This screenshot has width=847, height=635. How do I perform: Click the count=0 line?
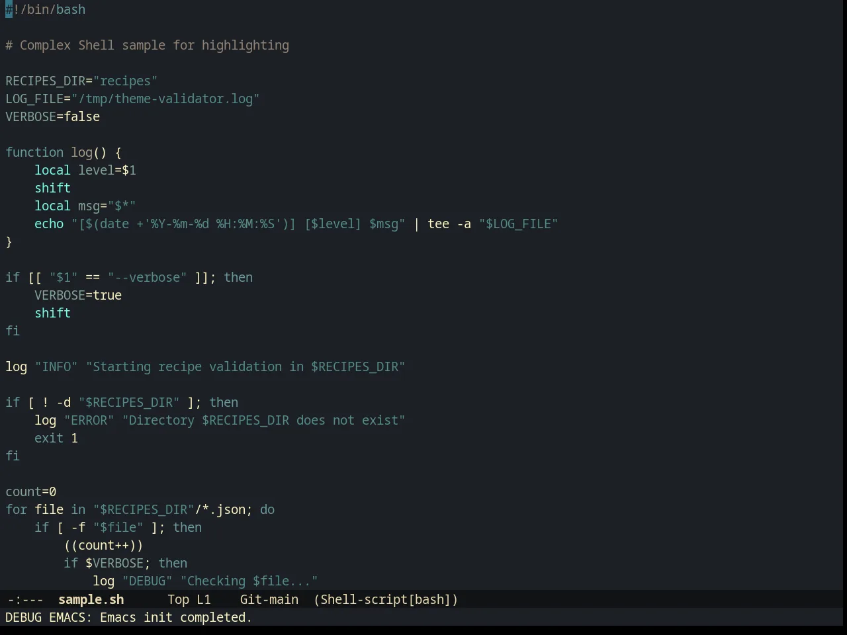click(31, 491)
